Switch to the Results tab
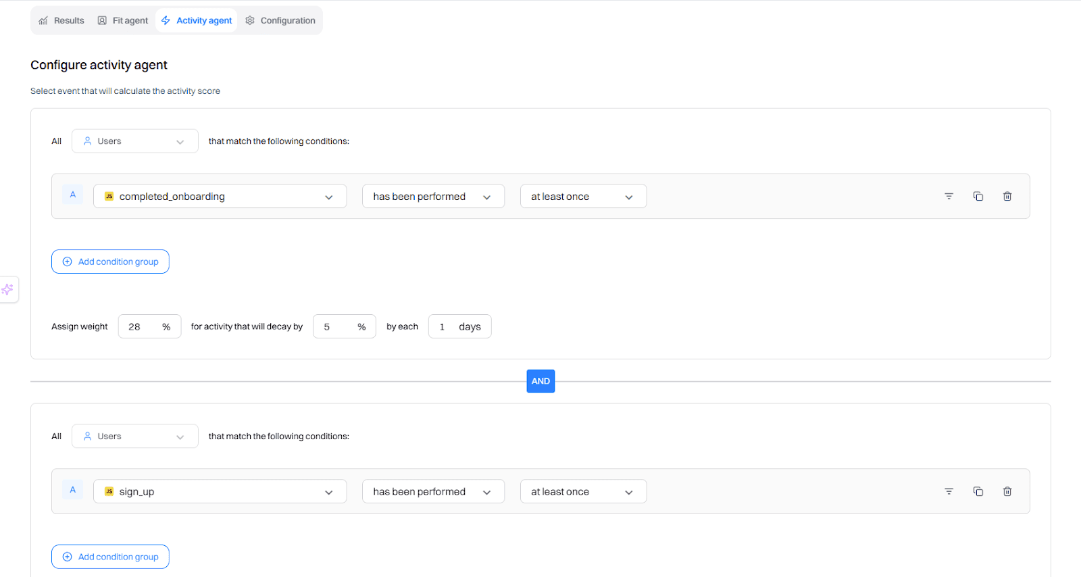 [61, 21]
